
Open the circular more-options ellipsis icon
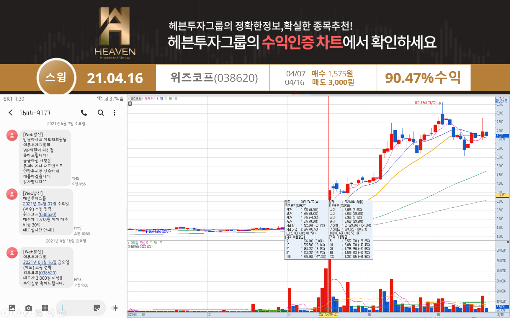pyautogui.click(x=61, y=313)
